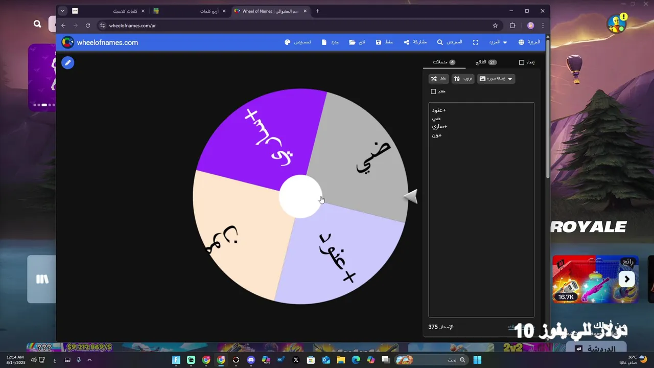Enable the متقدم (advanced) checkbox

[433, 91]
